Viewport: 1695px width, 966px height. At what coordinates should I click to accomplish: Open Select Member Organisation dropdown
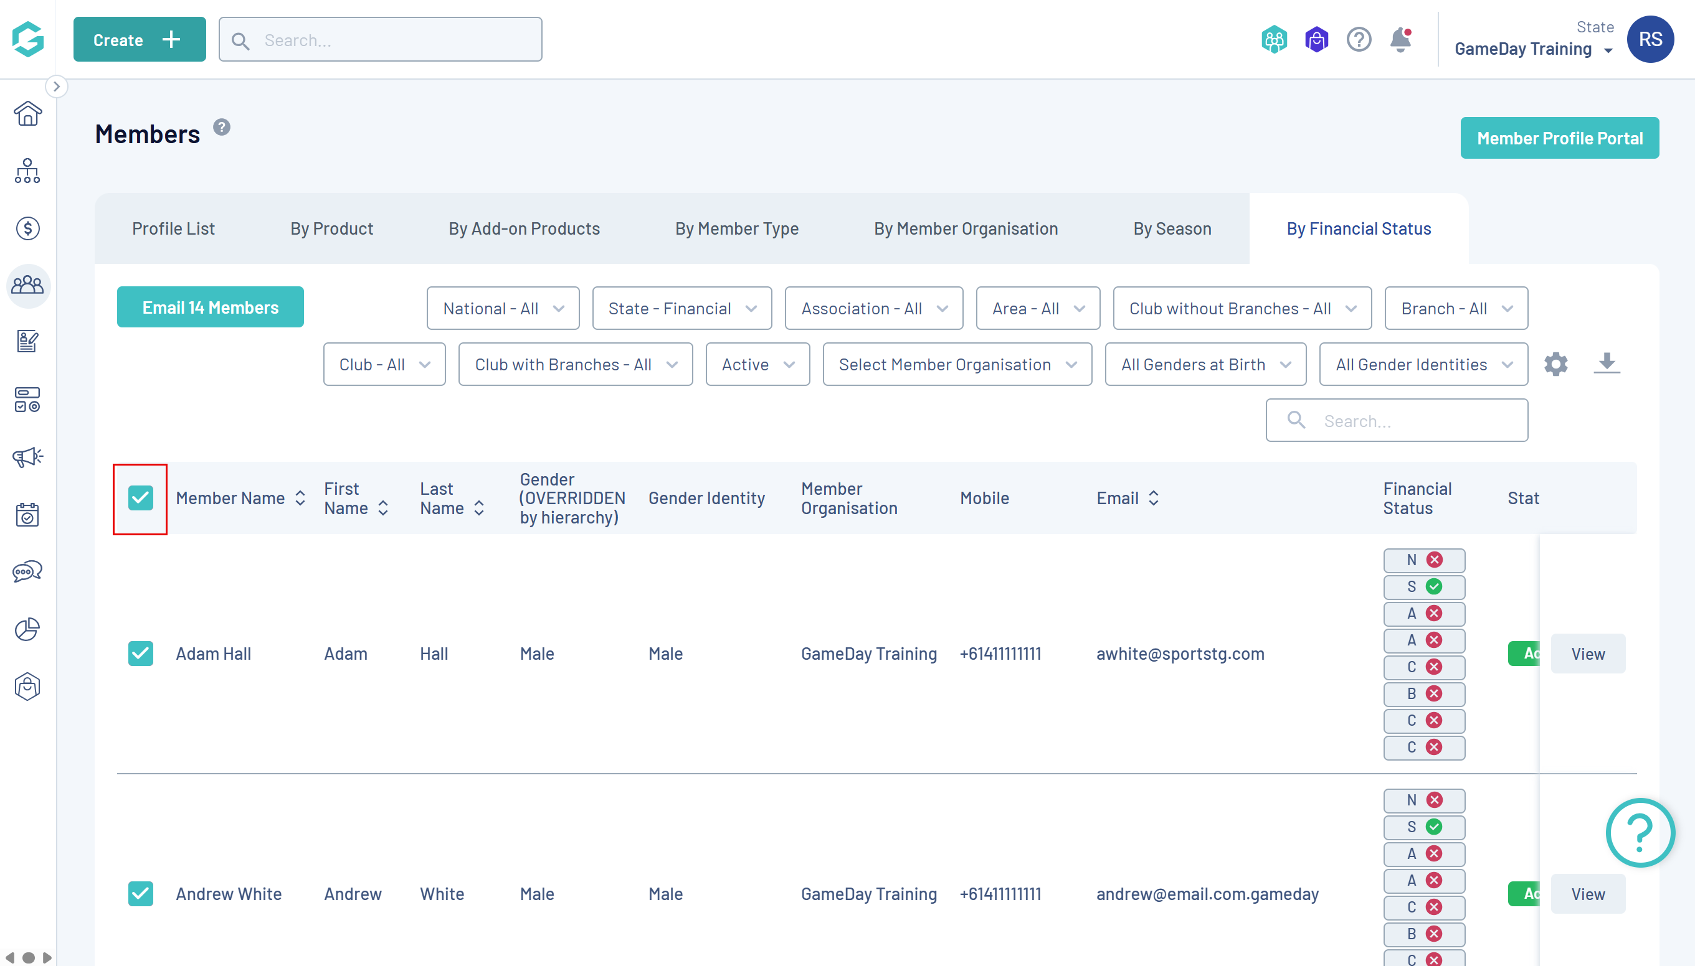pos(957,364)
